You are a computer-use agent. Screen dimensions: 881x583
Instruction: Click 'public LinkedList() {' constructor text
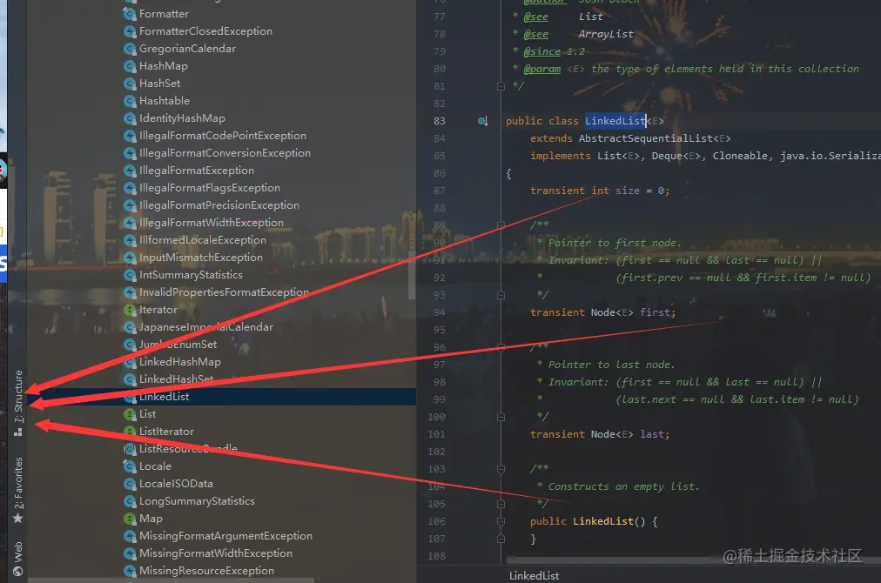click(x=594, y=521)
